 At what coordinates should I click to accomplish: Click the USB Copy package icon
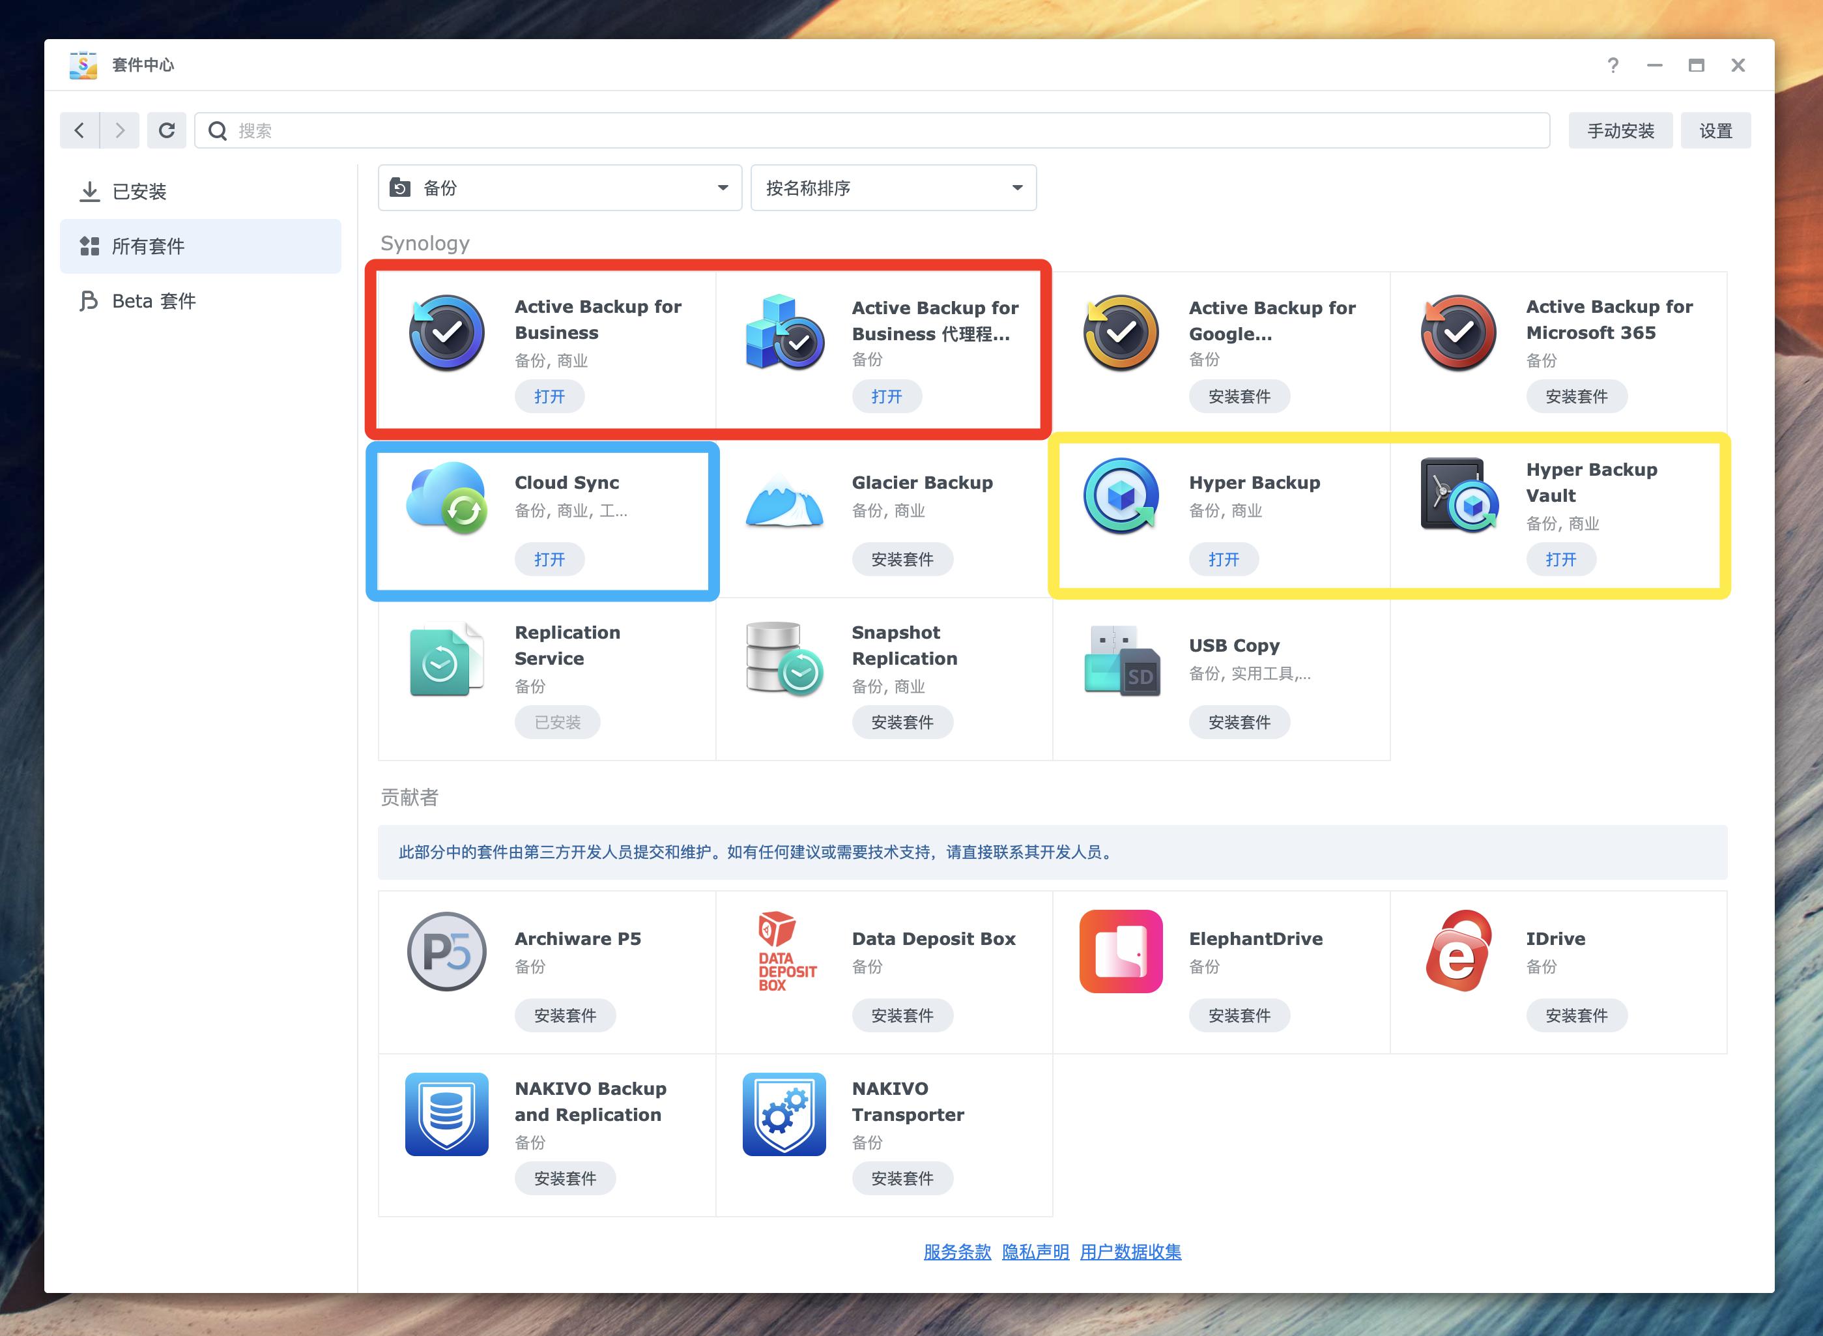[1121, 660]
